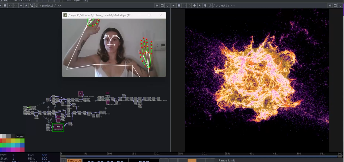344x162 pixels.
Task: Click the stop square icon in left pane bar
Action: click(x=5, y=5)
